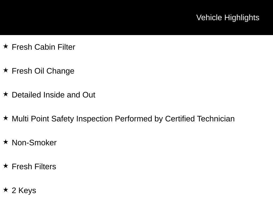Click the Fresh Oil Change highlight text
The image size is (273, 204).
(43, 71)
